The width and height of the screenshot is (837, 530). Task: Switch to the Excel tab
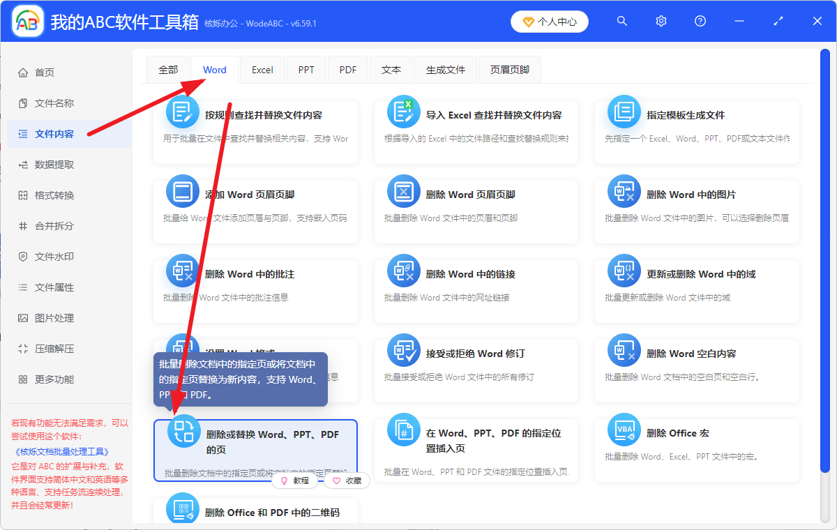click(x=262, y=69)
